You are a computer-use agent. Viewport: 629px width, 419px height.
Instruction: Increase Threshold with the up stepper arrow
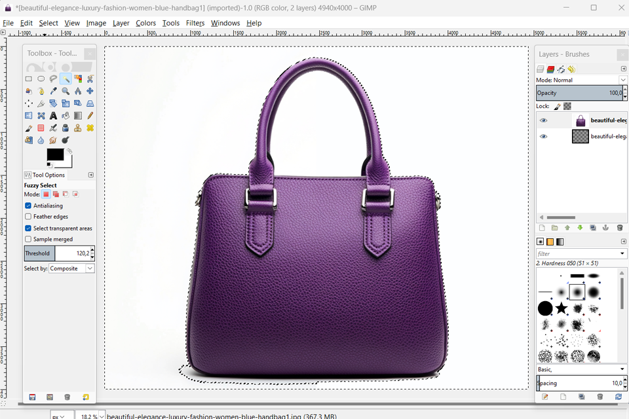click(x=92, y=251)
